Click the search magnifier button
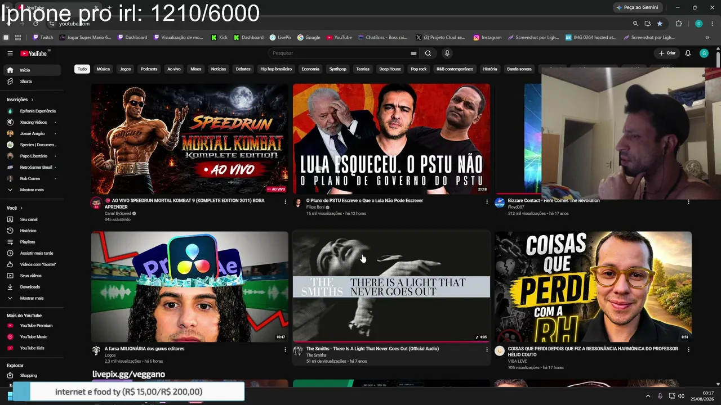The image size is (721, 405). (428, 53)
